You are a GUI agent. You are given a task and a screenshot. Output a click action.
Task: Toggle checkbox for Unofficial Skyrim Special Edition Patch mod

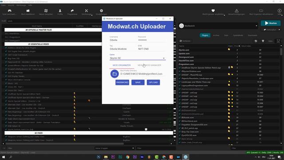click(6, 94)
